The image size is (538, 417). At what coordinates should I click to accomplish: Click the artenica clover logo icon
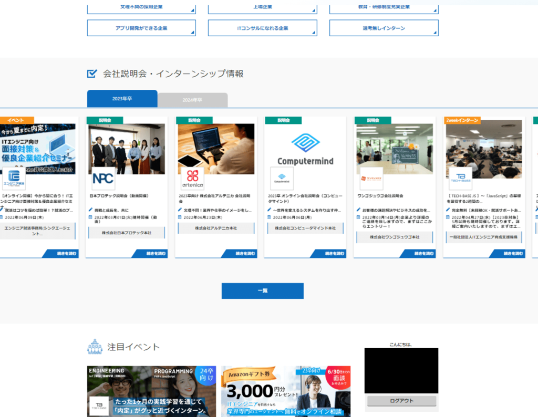[x=193, y=176]
